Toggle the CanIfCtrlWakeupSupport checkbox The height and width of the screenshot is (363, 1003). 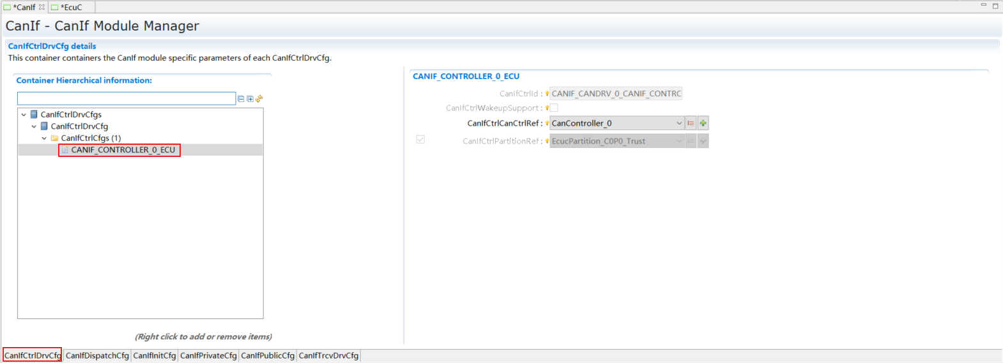click(x=554, y=108)
